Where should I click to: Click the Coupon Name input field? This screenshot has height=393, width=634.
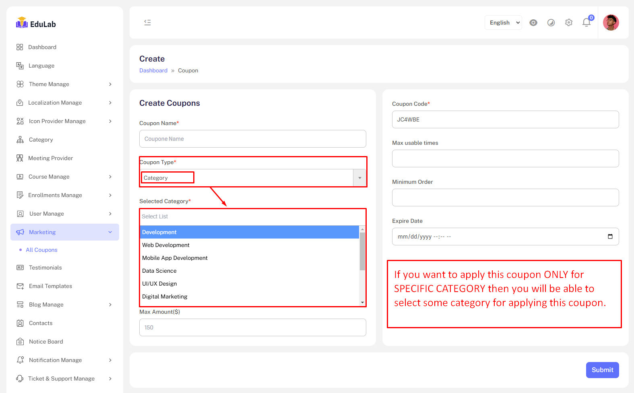[x=252, y=139]
